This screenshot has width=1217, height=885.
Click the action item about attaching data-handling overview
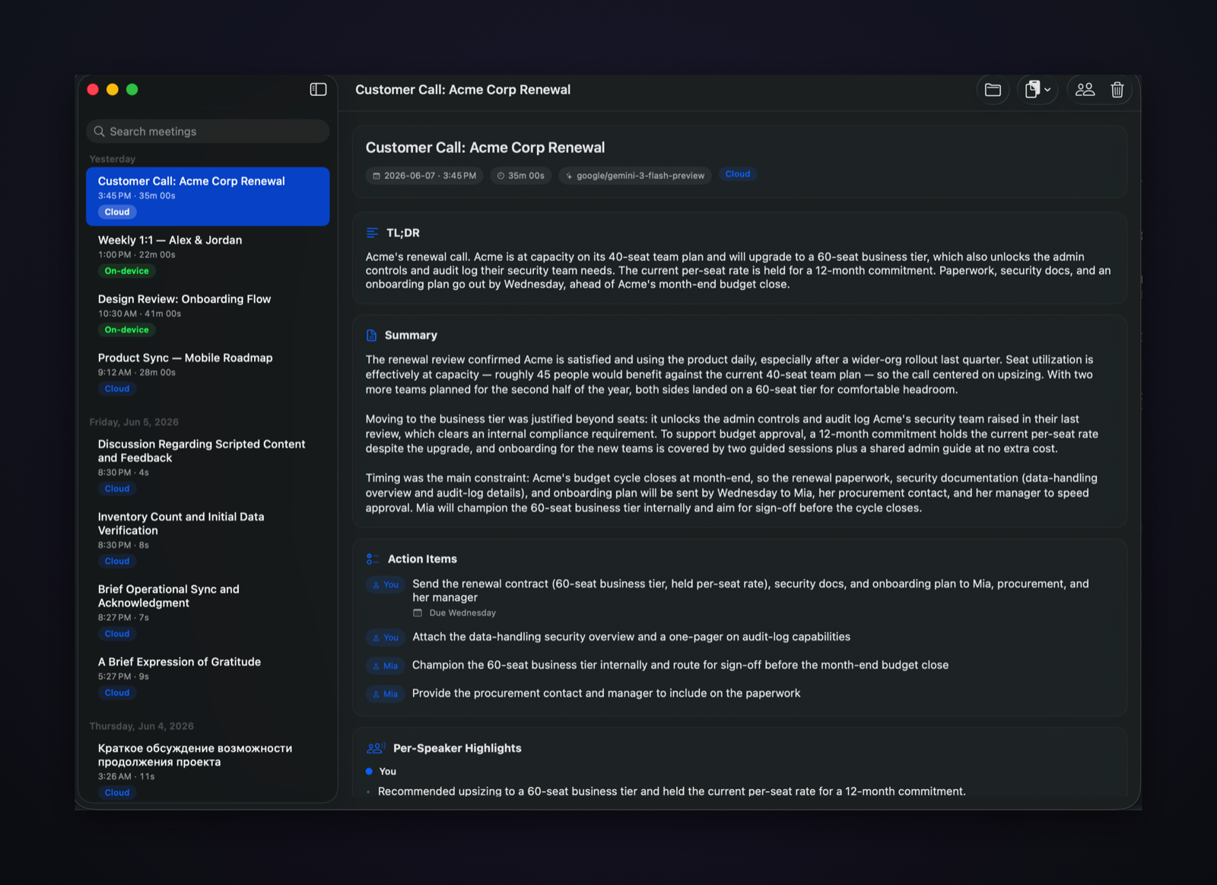point(631,637)
